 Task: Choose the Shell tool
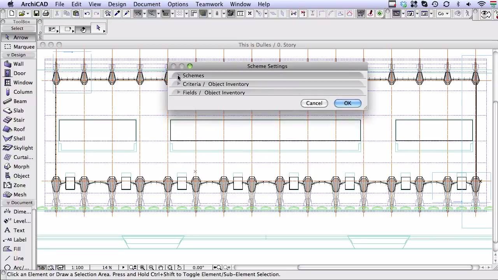pos(18,138)
